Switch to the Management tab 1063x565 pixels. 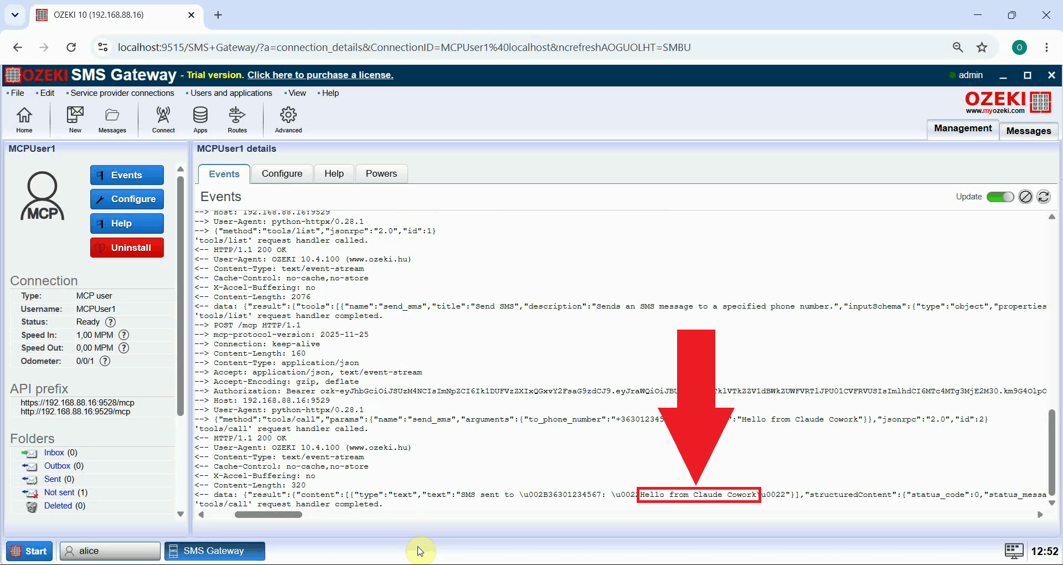click(x=963, y=129)
